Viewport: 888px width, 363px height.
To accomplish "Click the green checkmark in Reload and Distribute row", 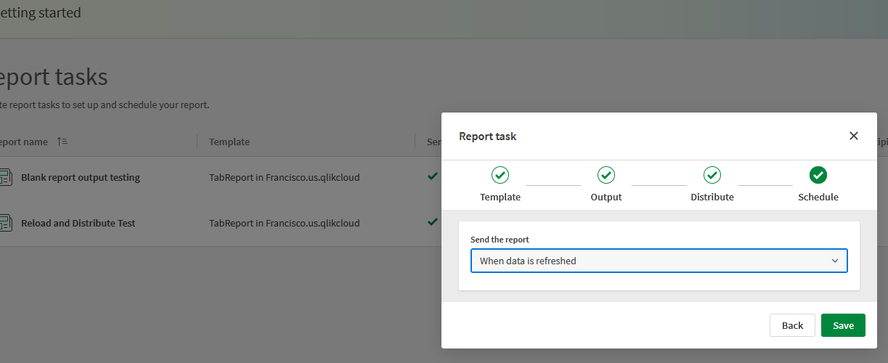I will coord(432,222).
